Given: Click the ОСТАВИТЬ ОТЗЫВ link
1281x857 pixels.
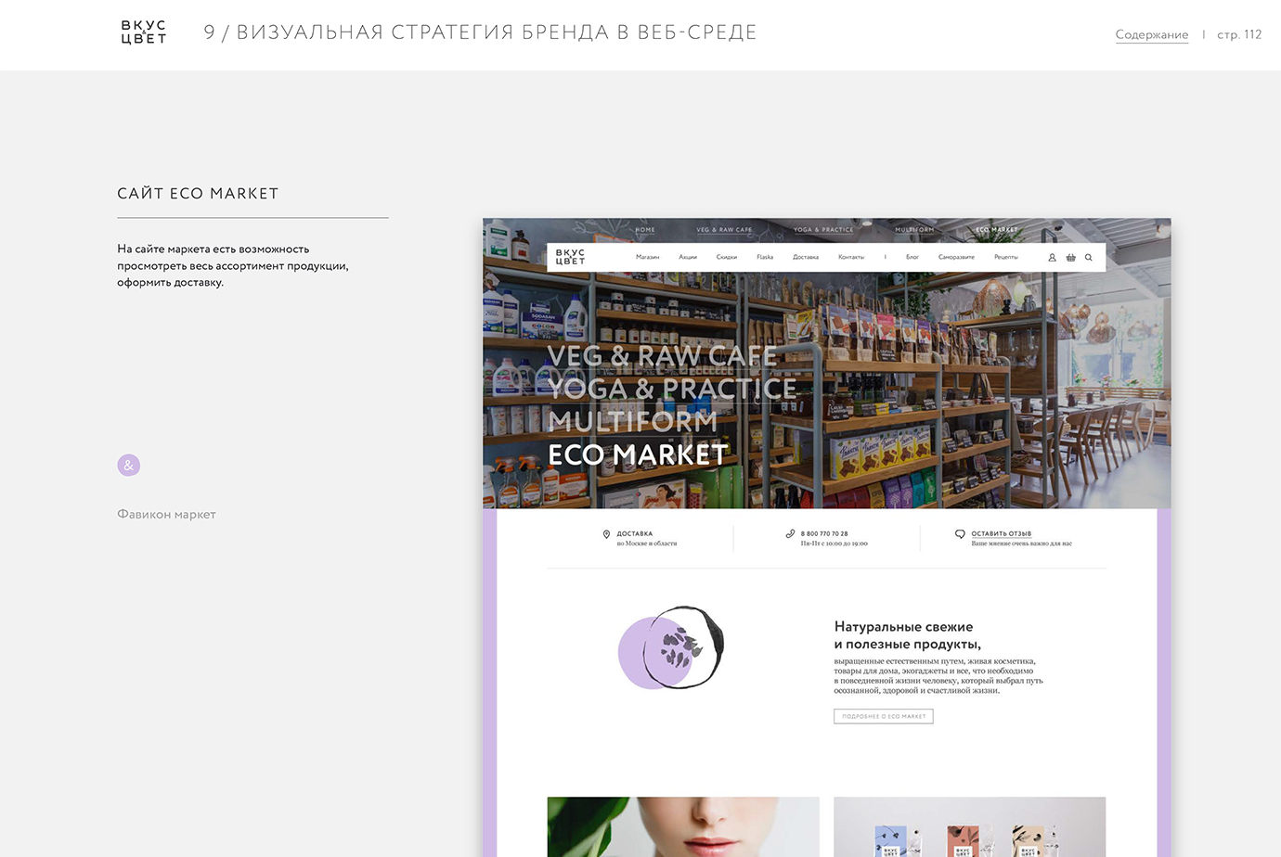Looking at the screenshot, I should 1002,533.
